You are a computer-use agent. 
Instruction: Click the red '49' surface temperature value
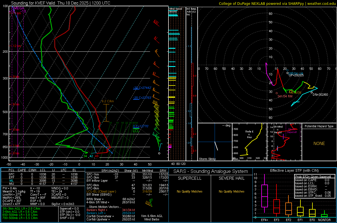pos(97,156)
